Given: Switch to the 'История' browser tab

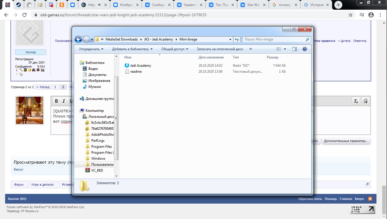Looking at the screenshot, I should (316, 5).
